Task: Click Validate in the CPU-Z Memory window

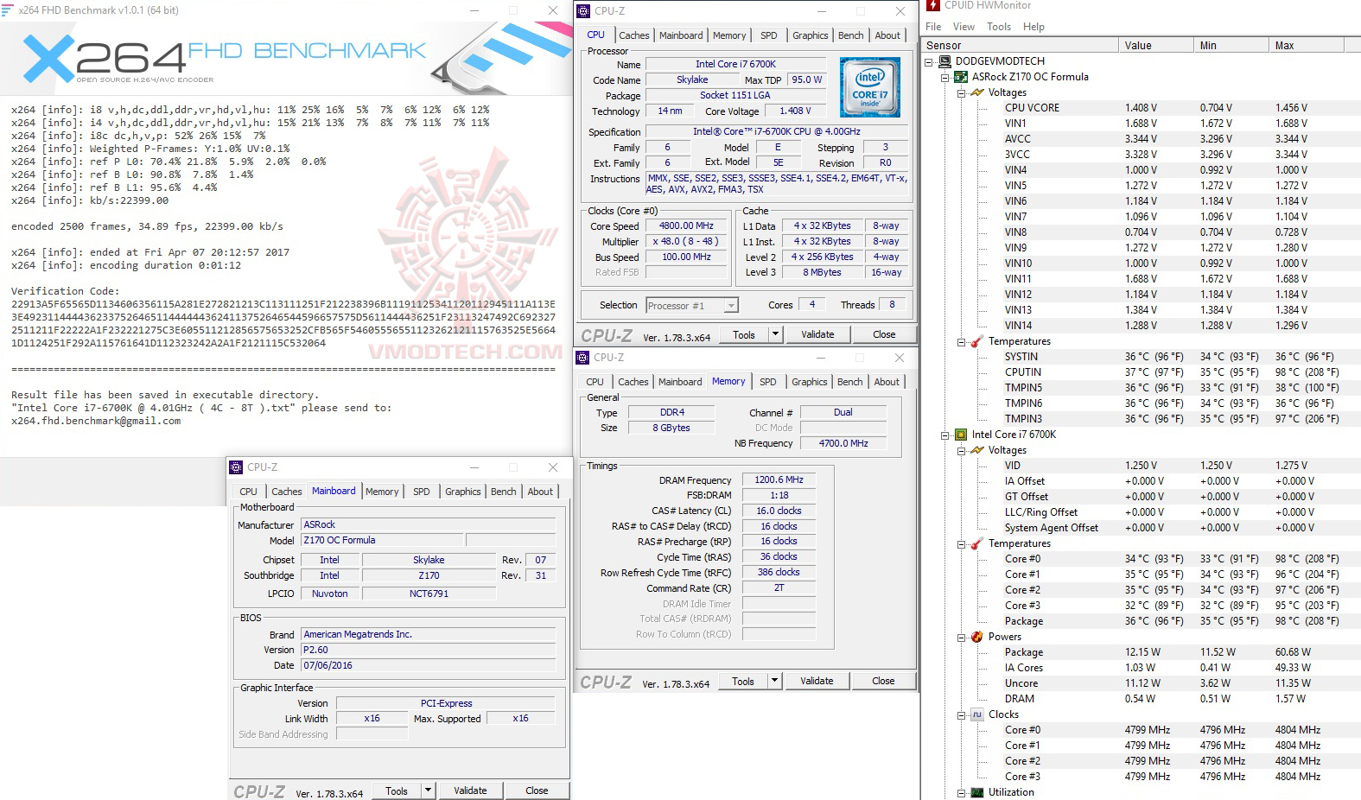Action: (x=817, y=681)
